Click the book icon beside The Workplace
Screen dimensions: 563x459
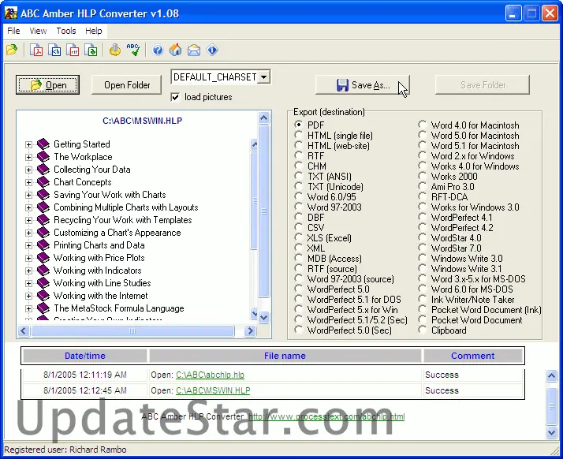click(x=43, y=157)
